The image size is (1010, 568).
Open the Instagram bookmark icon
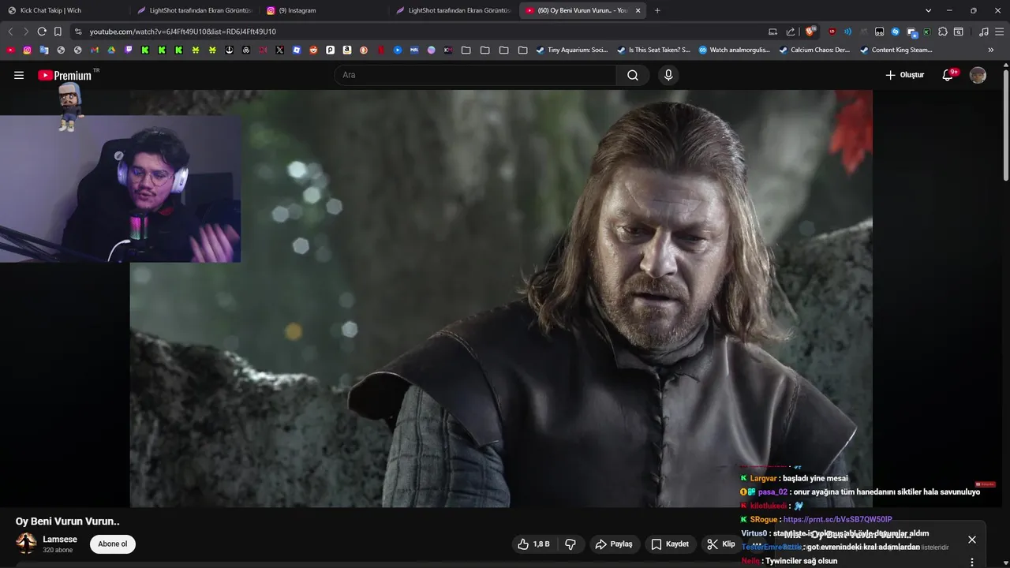[x=27, y=50]
